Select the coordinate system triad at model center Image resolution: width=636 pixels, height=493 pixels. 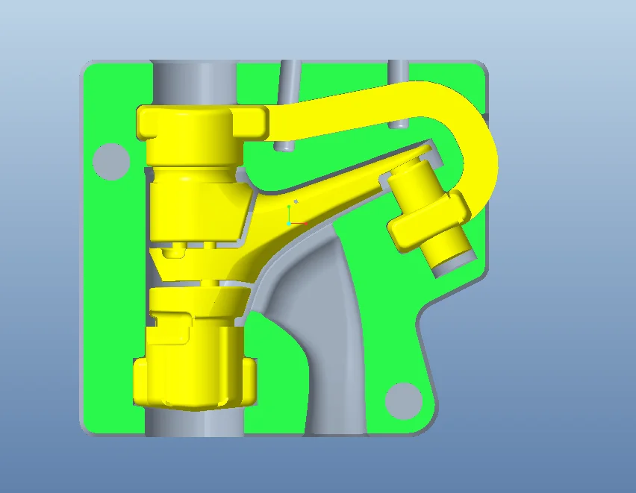(x=296, y=216)
